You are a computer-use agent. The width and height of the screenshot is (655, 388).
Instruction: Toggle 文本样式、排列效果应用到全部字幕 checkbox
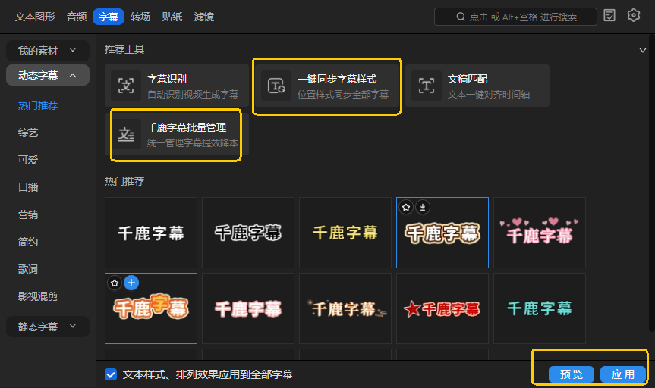(111, 374)
